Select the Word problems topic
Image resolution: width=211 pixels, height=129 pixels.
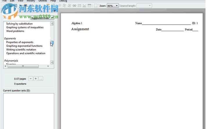coord(15,31)
